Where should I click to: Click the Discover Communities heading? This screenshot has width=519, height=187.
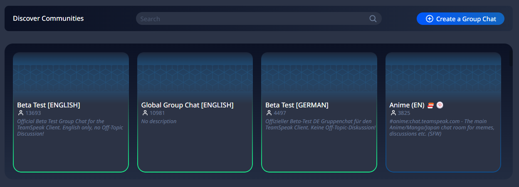pyautogui.click(x=48, y=18)
